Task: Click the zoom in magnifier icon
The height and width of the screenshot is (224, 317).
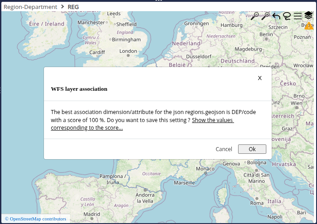Action: pos(265,17)
